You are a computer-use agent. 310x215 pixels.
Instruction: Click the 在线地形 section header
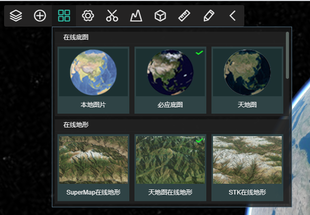click(76, 125)
